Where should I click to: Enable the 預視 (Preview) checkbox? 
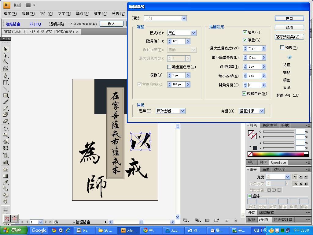[282, 47]
